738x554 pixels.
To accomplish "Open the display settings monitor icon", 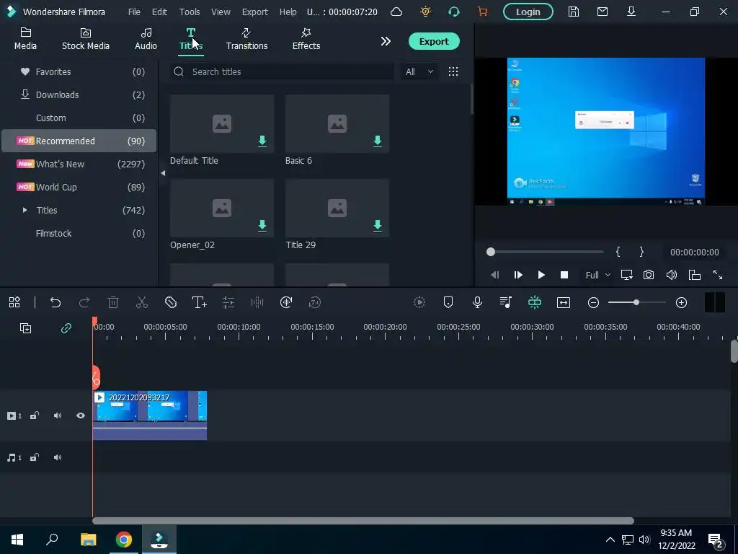I will coord(626,275).
